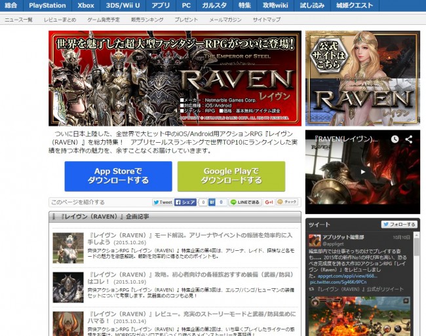This screenshot has height=336, width=426.
Task: Click the チェック share button
Action: (287, 202)
